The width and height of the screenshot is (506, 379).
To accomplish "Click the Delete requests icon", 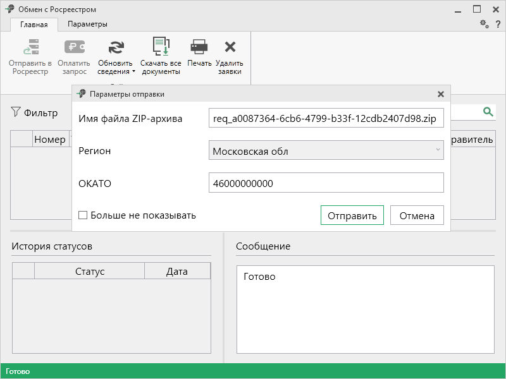I will point(230,48).
